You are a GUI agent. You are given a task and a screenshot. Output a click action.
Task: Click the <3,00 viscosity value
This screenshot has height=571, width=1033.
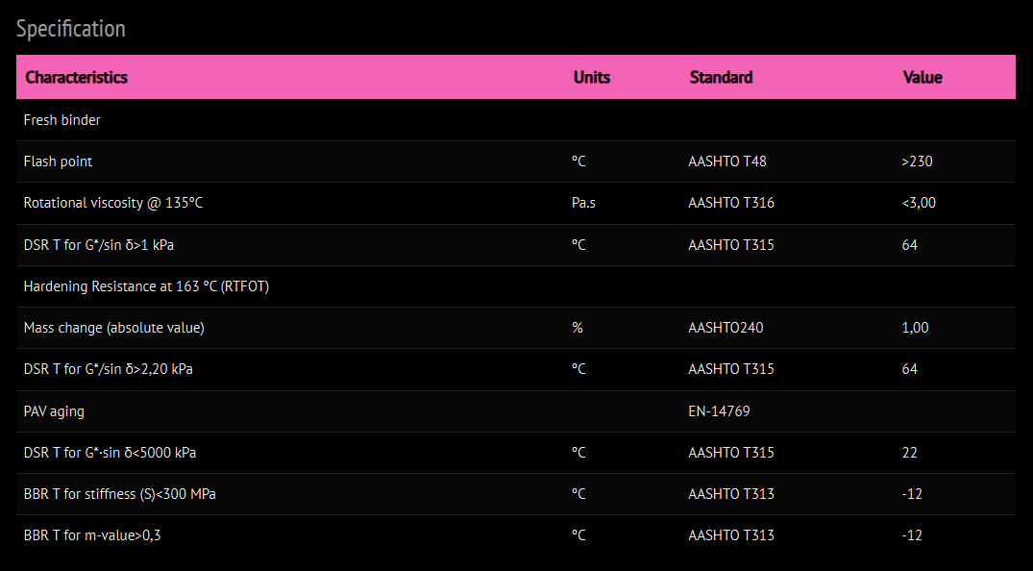919,203
